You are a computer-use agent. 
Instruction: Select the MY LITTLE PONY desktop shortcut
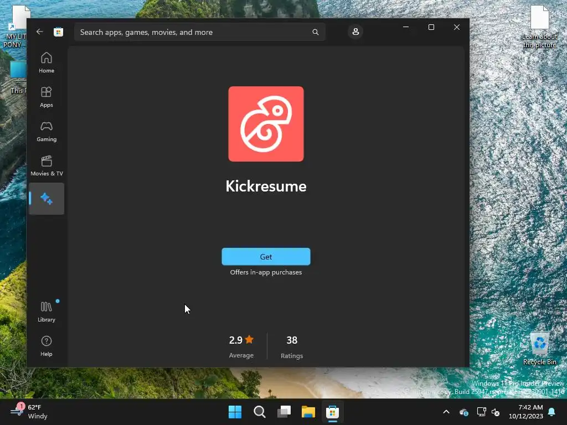[x=14, y=27]
